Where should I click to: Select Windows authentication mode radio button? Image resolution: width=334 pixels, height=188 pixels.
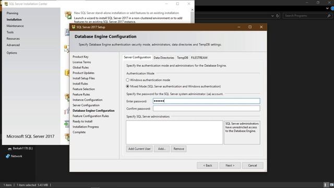[127, 80]
